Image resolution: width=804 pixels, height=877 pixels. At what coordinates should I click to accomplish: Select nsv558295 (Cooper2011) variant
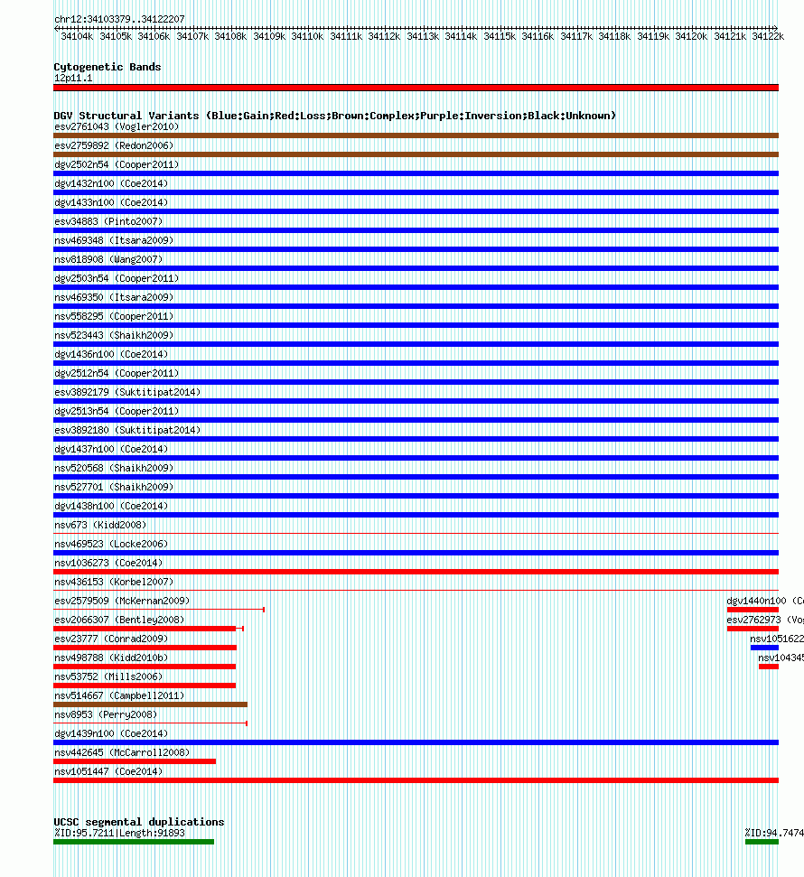click(x=114, y=317)
